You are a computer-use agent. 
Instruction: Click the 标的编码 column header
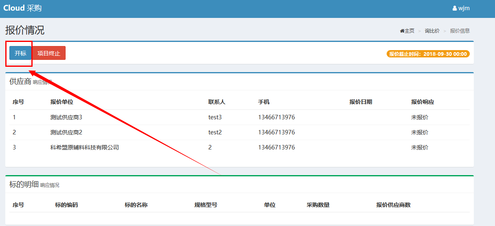66,205
